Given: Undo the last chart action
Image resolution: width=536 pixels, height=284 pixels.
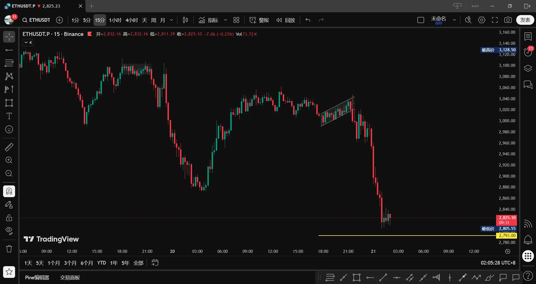Looking at the screenshot, I should pos(308,20).
